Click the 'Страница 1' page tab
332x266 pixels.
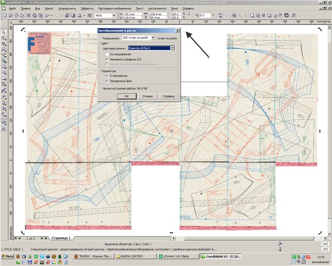click(x=61, y=237)
